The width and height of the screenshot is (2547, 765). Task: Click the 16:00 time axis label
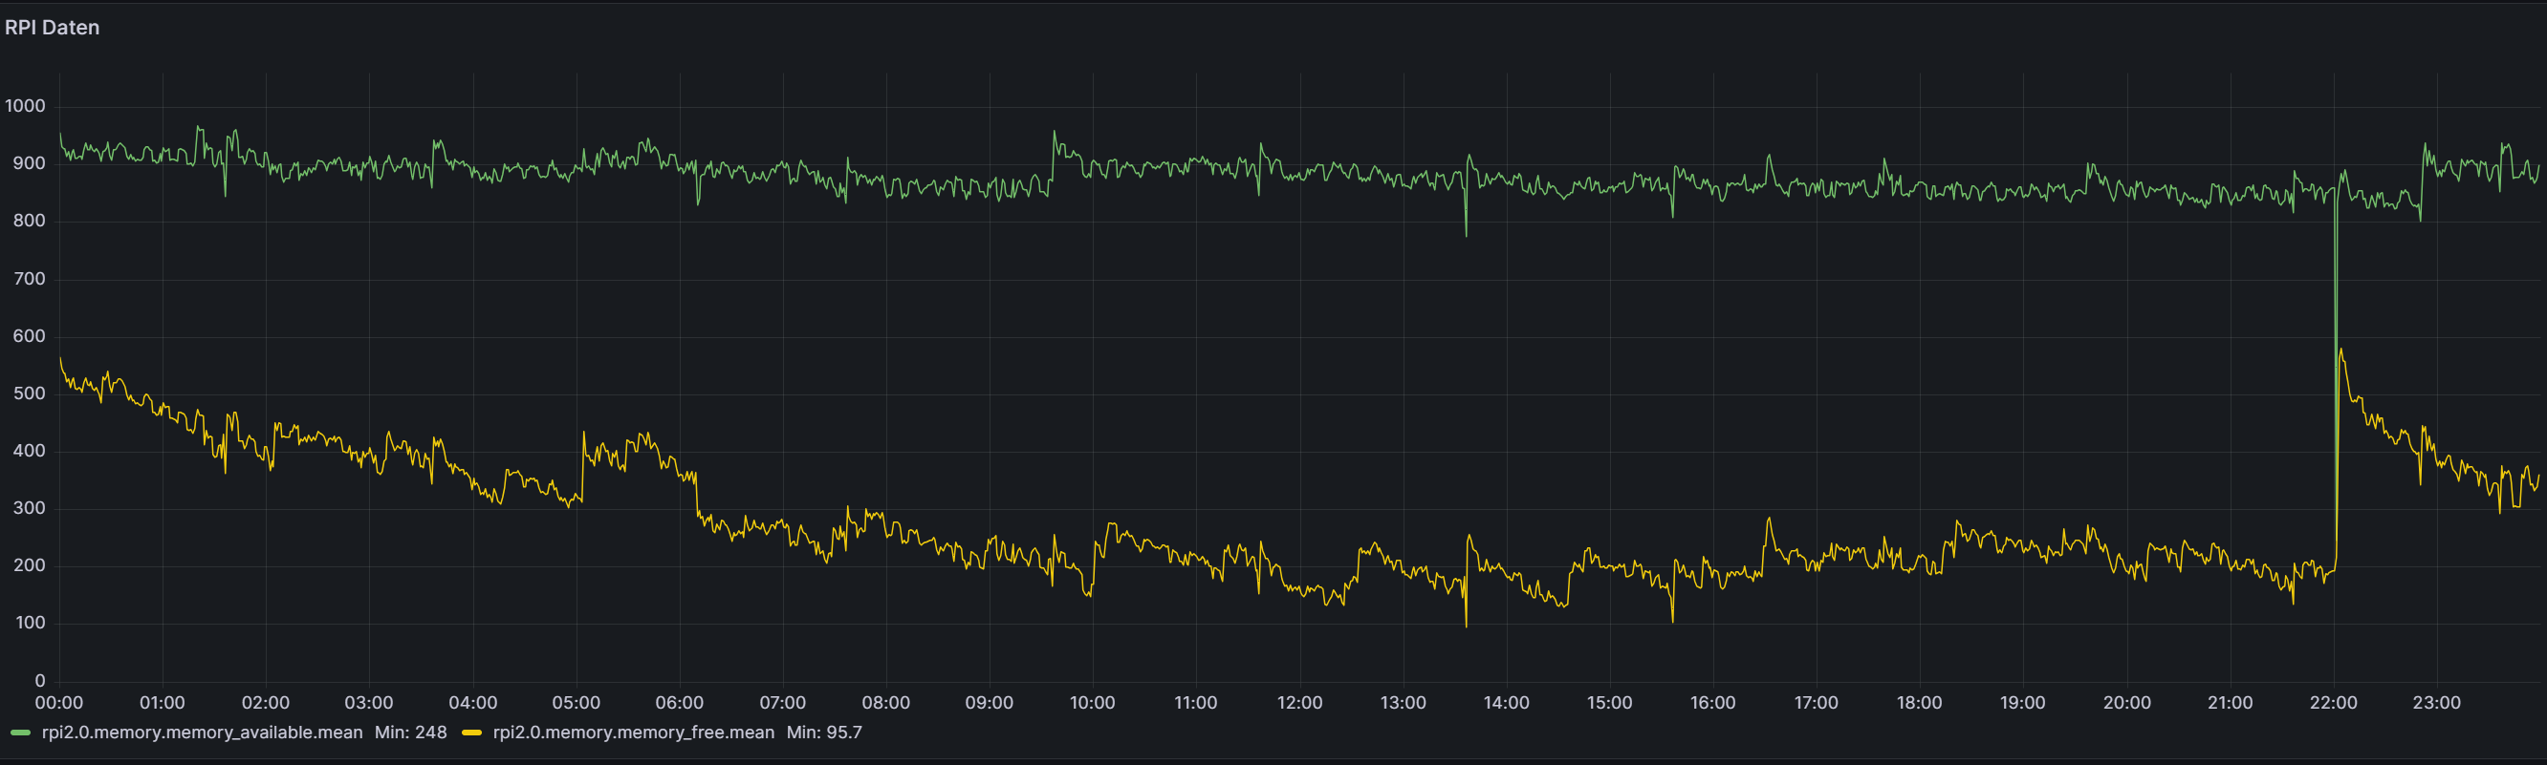tap(1712, 703)
